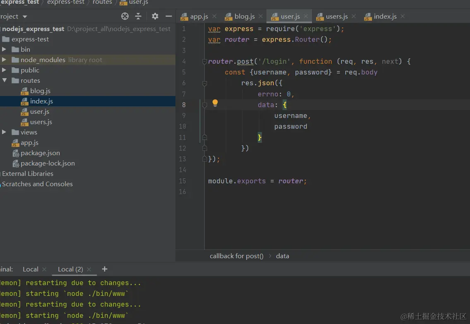Select users.js file in routes folder
This screenshot has height=324, width=470.
[x=41, y=122]
